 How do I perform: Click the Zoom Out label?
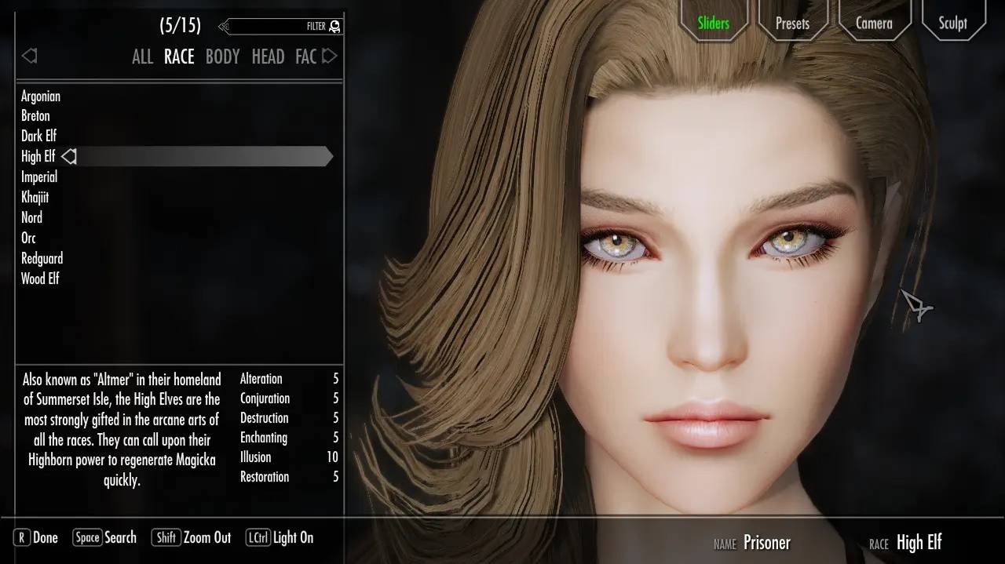click(x=207, y=537)
